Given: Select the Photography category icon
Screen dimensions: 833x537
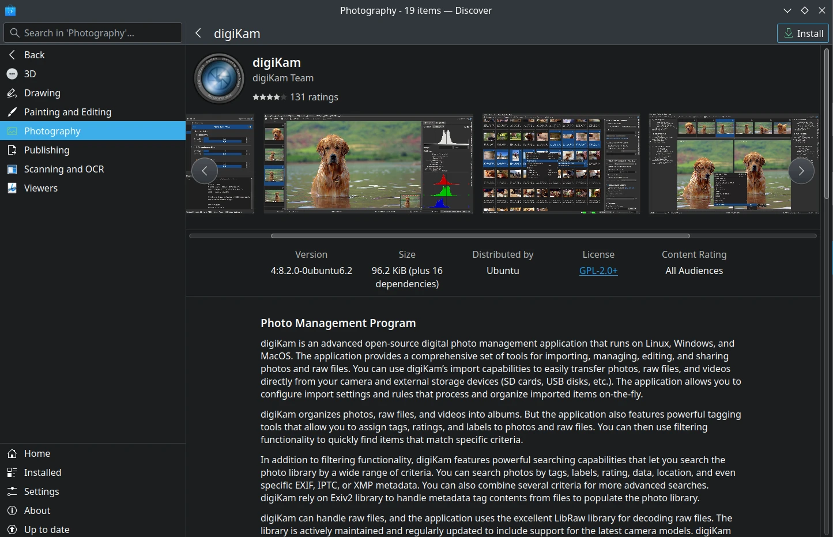Looking at the screenshot, I should point(12,131).
